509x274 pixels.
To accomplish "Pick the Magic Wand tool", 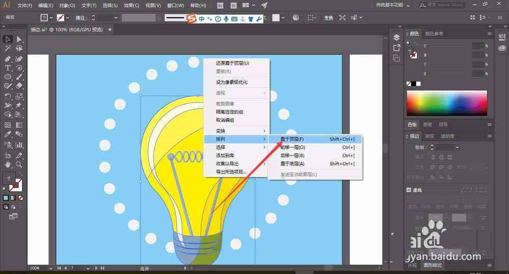I will (8, 49).
